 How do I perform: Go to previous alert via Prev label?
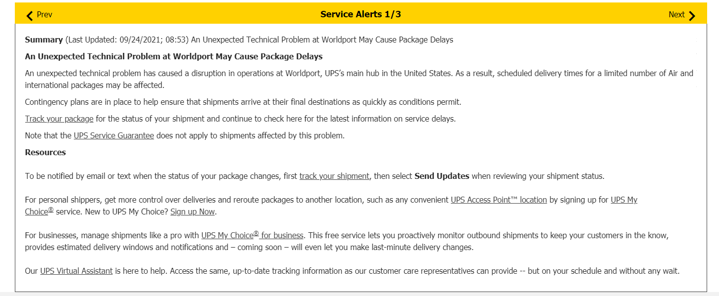pos(45,15)
